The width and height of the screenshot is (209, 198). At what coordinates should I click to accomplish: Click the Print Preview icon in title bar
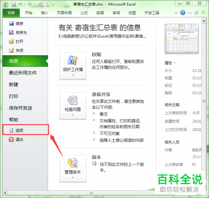point(47,5)
